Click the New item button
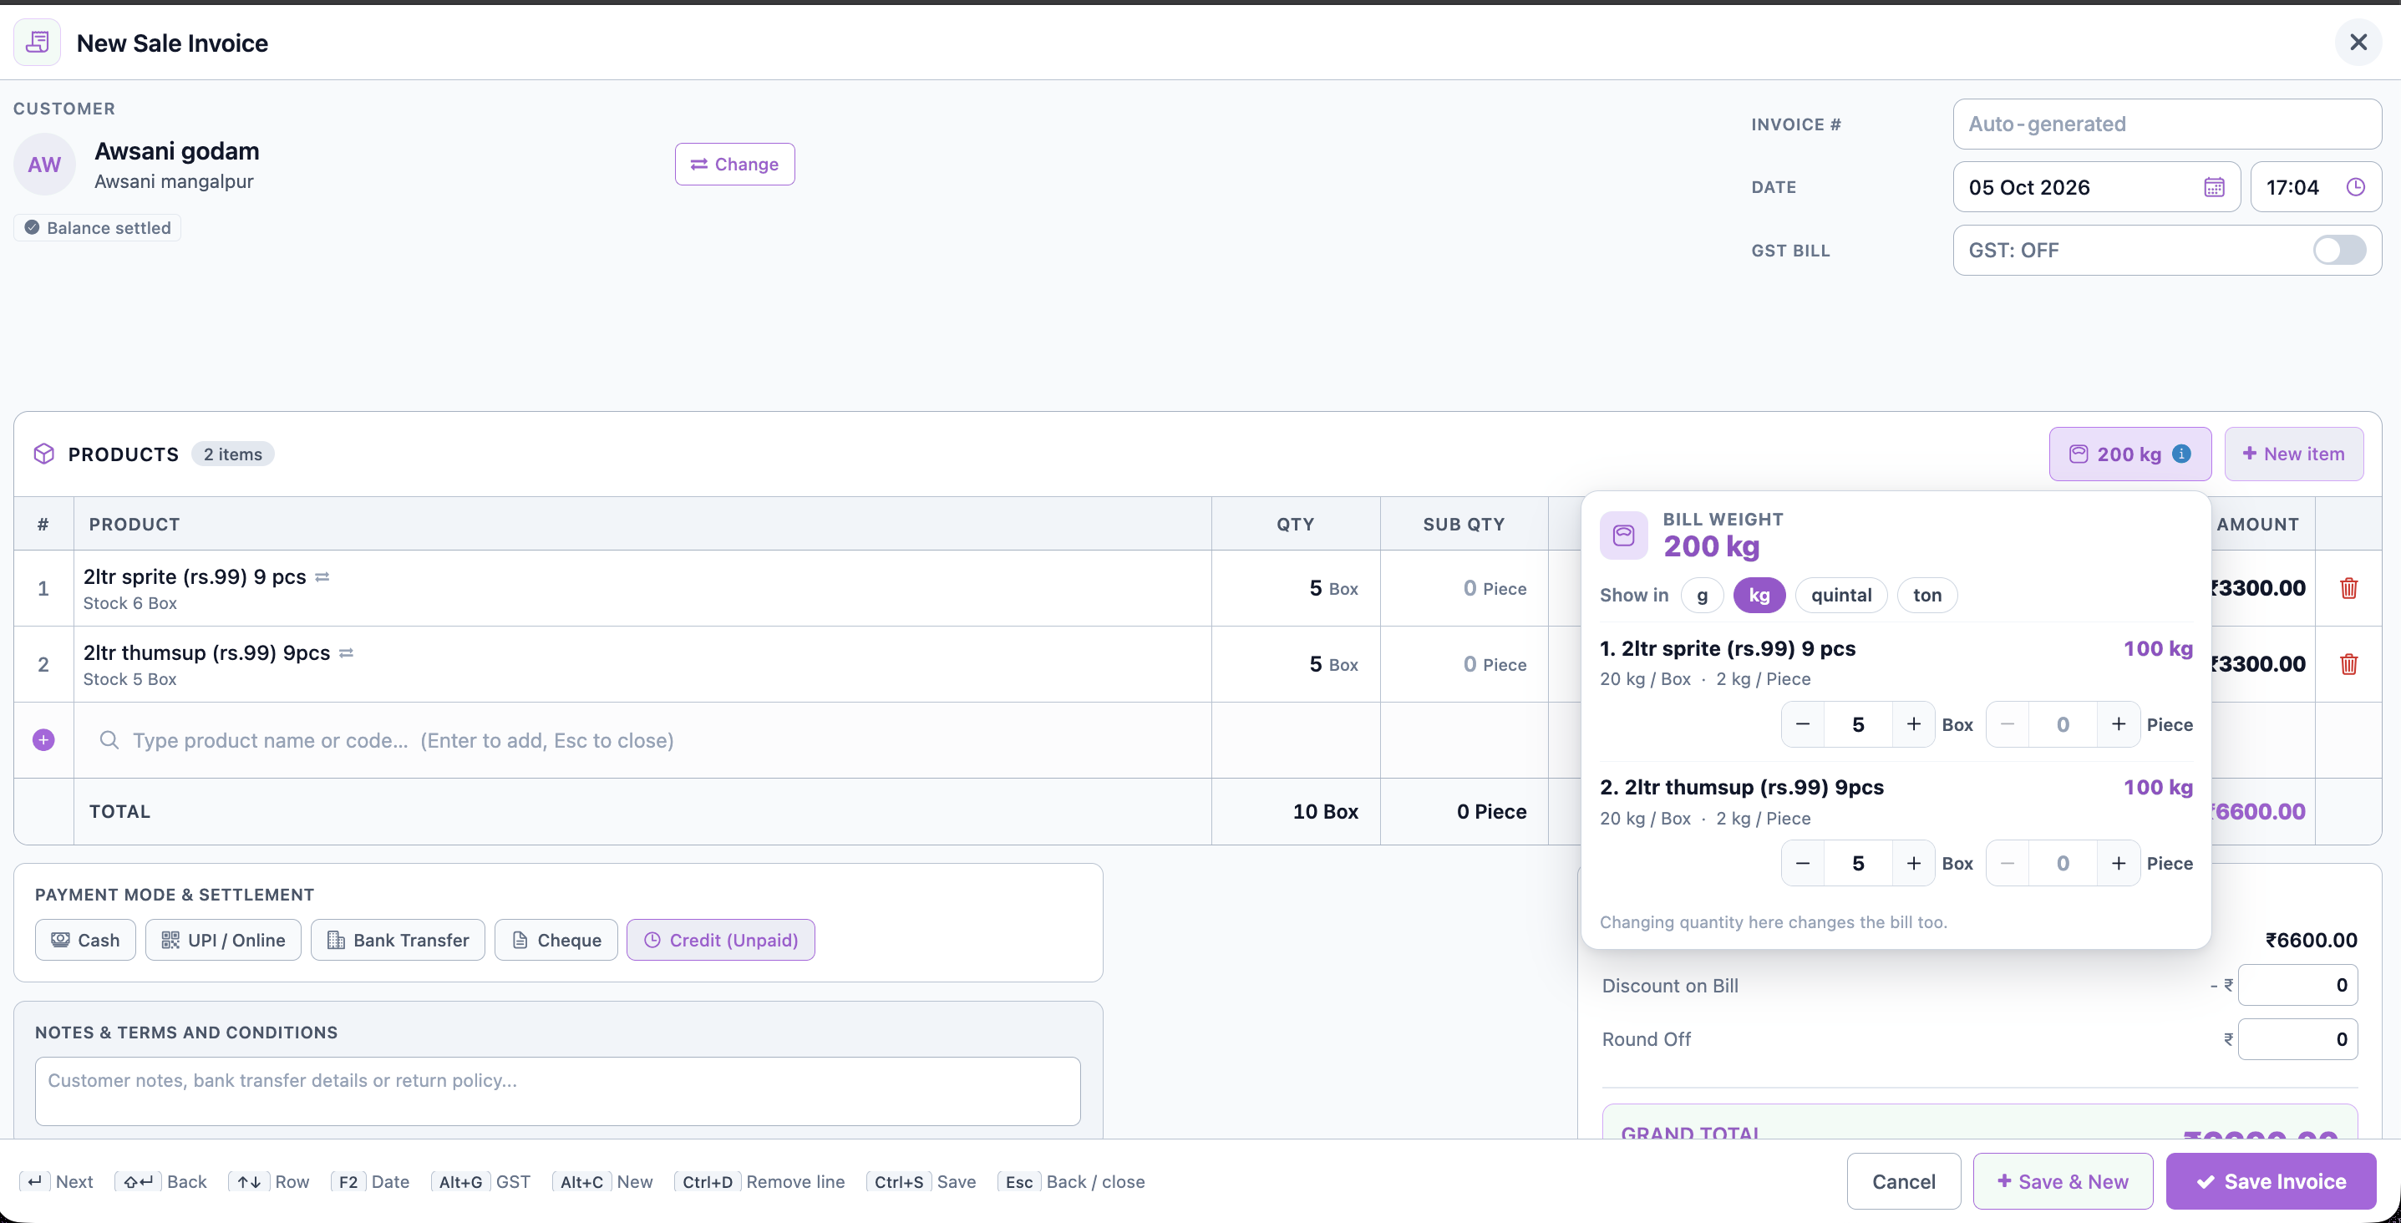The width and height of the screenshot is (2401, 1223). click(2294, 454)
